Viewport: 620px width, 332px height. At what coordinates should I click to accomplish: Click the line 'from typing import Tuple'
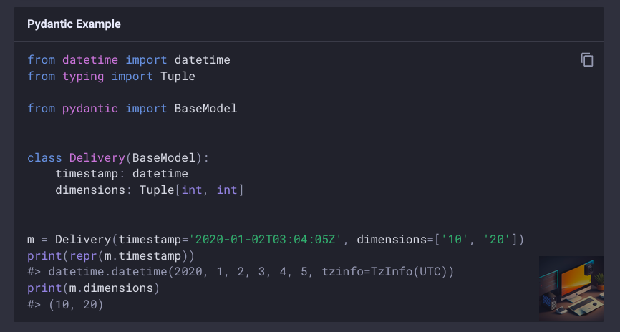(111, 76)
